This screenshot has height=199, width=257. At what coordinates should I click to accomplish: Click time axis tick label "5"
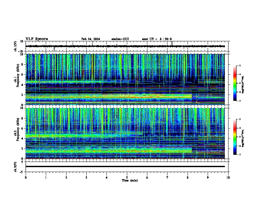point(127,178)
